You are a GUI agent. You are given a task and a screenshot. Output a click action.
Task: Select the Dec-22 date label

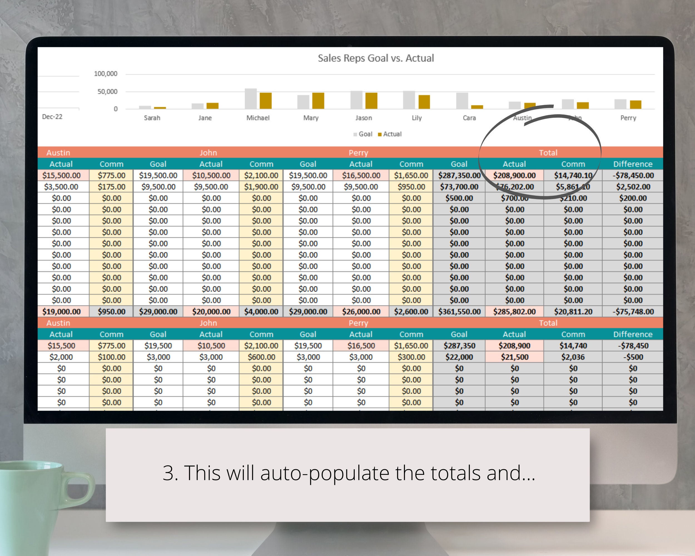point(53,117)
